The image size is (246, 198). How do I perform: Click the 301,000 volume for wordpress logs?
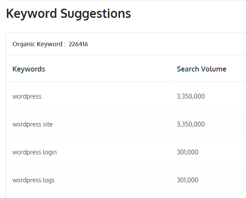[188, 180]
